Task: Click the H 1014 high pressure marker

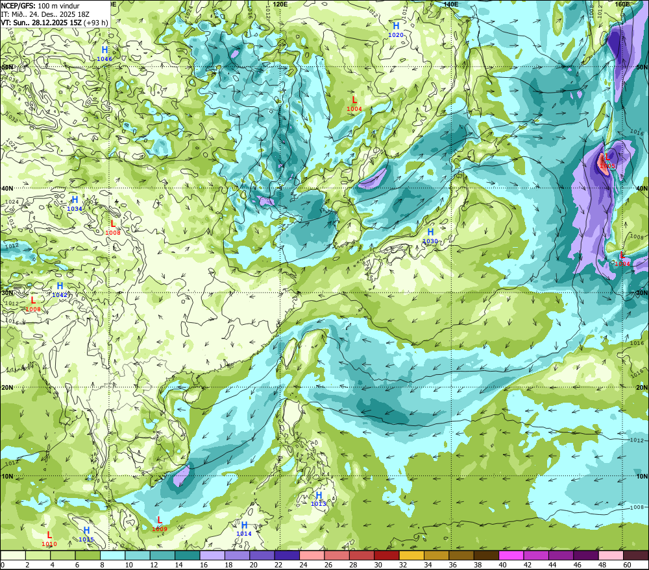Action: coord(244,529)
